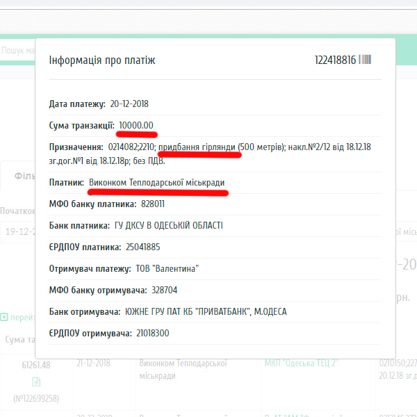This screenshot has width=417, height=417.
Task: Select the transaction amount 10000.00
Action: pos(136,125)
